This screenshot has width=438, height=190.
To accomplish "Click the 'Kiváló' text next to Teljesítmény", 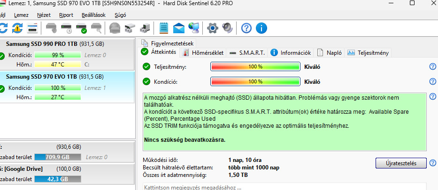I will click(x=312, y=67).
